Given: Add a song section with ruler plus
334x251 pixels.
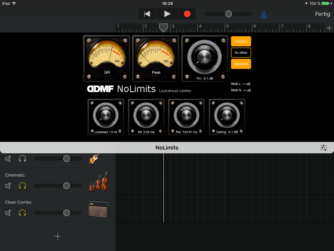Looking at the screenshot, I should click(329, 28).
